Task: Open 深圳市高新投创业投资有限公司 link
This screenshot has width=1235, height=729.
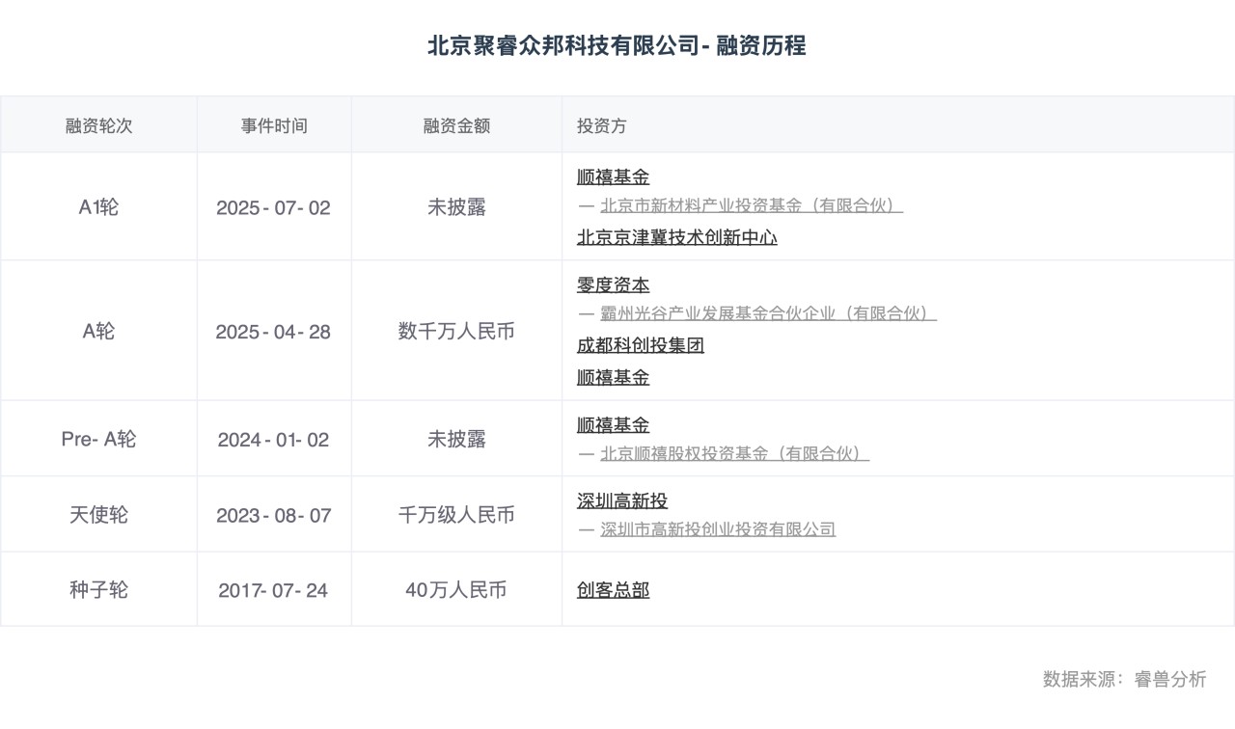Action: (x=718, y=529)
